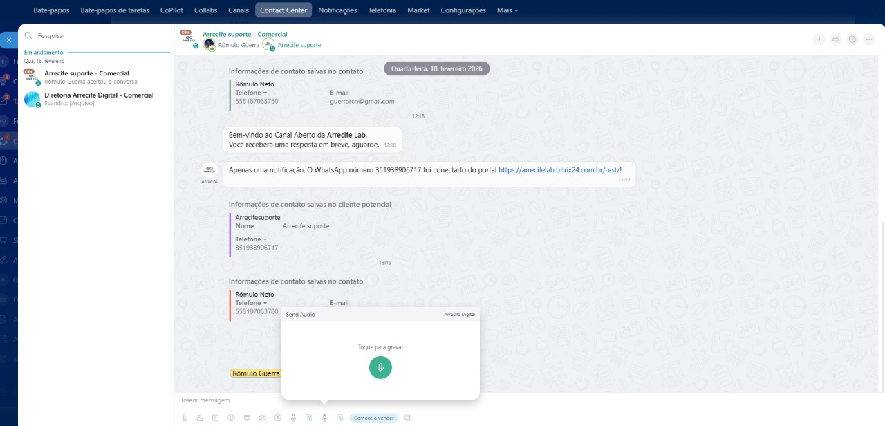Attach a file with the paperclip icon
The width and height of the screenshot is (885, 426).
[x=184, y=418]
